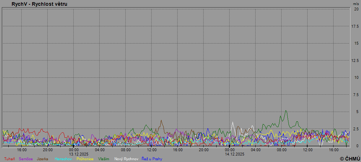The image size is (361, 162).
Task: Click the 12.5 value on y-axis
Action: (x=355, y=60)
